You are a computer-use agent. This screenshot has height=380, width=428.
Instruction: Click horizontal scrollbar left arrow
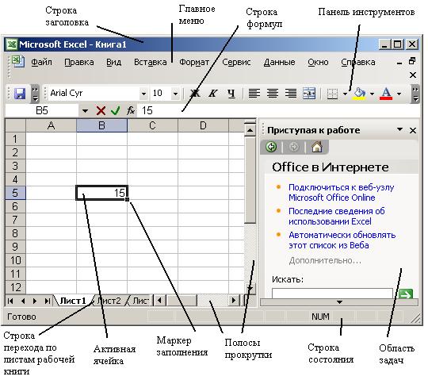pyautogui.click(x=159, y=301)
